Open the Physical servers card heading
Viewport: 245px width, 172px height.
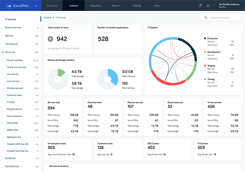tap(135, 102)
